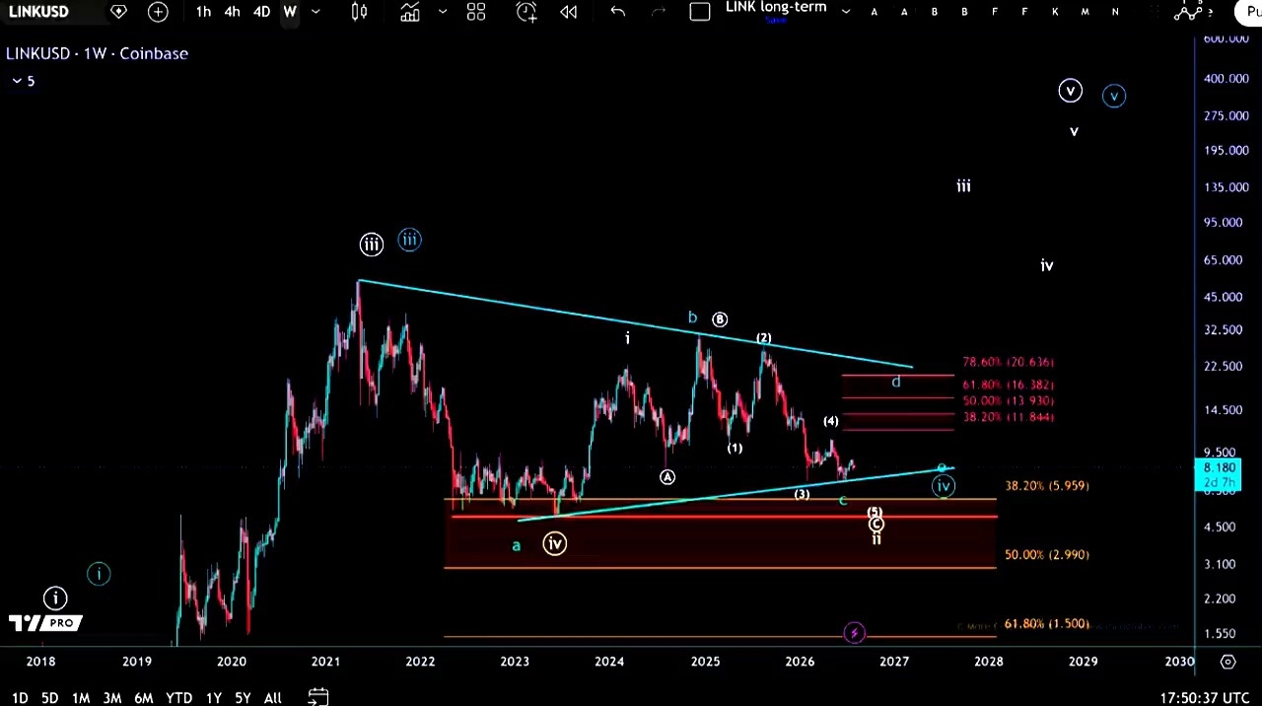Select the W weekly interval
The height and width of the screenshot is (706, 1262).
click(290, 12)
